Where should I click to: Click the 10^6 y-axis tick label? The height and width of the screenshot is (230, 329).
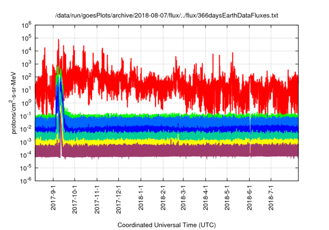point(26,25)
